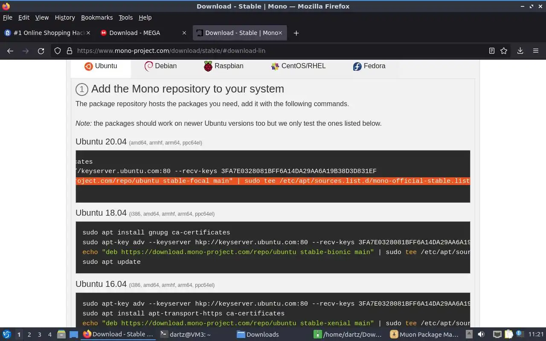Screen dimensions: 546x341
Task: Open the Tools menu
Action: (x=126, y=17)
